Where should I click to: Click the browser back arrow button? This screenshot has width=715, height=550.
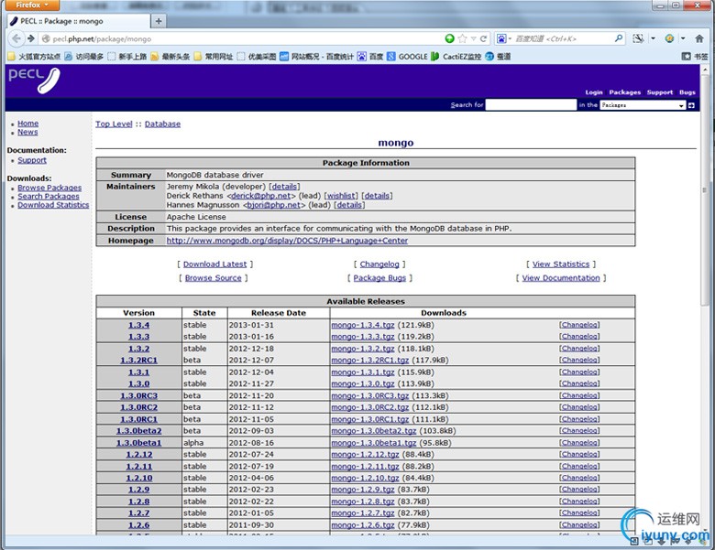tap(16, 38)
